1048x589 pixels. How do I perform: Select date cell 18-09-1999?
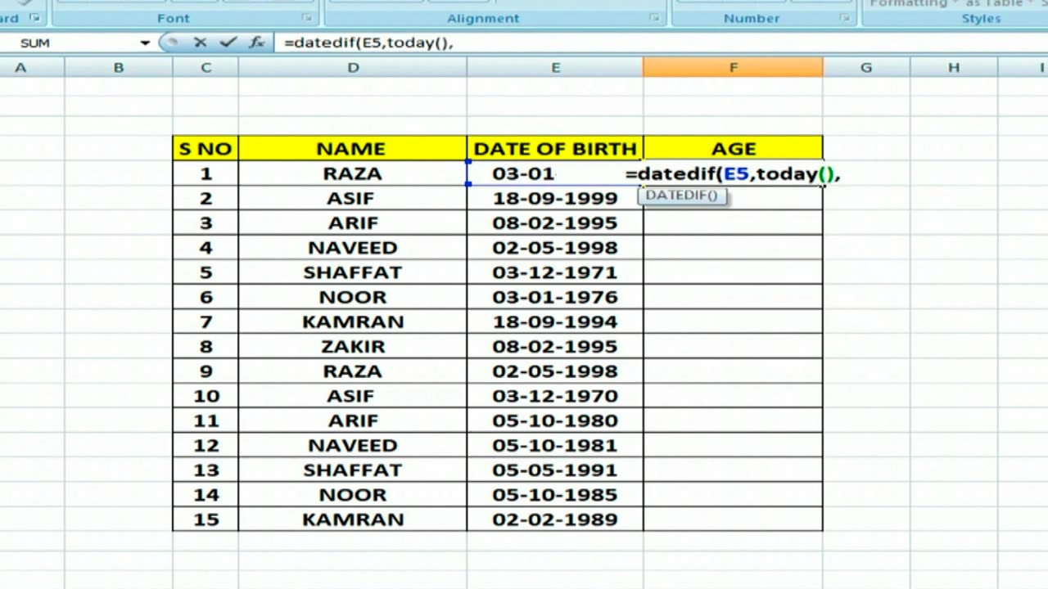click(x=555, y=198)
